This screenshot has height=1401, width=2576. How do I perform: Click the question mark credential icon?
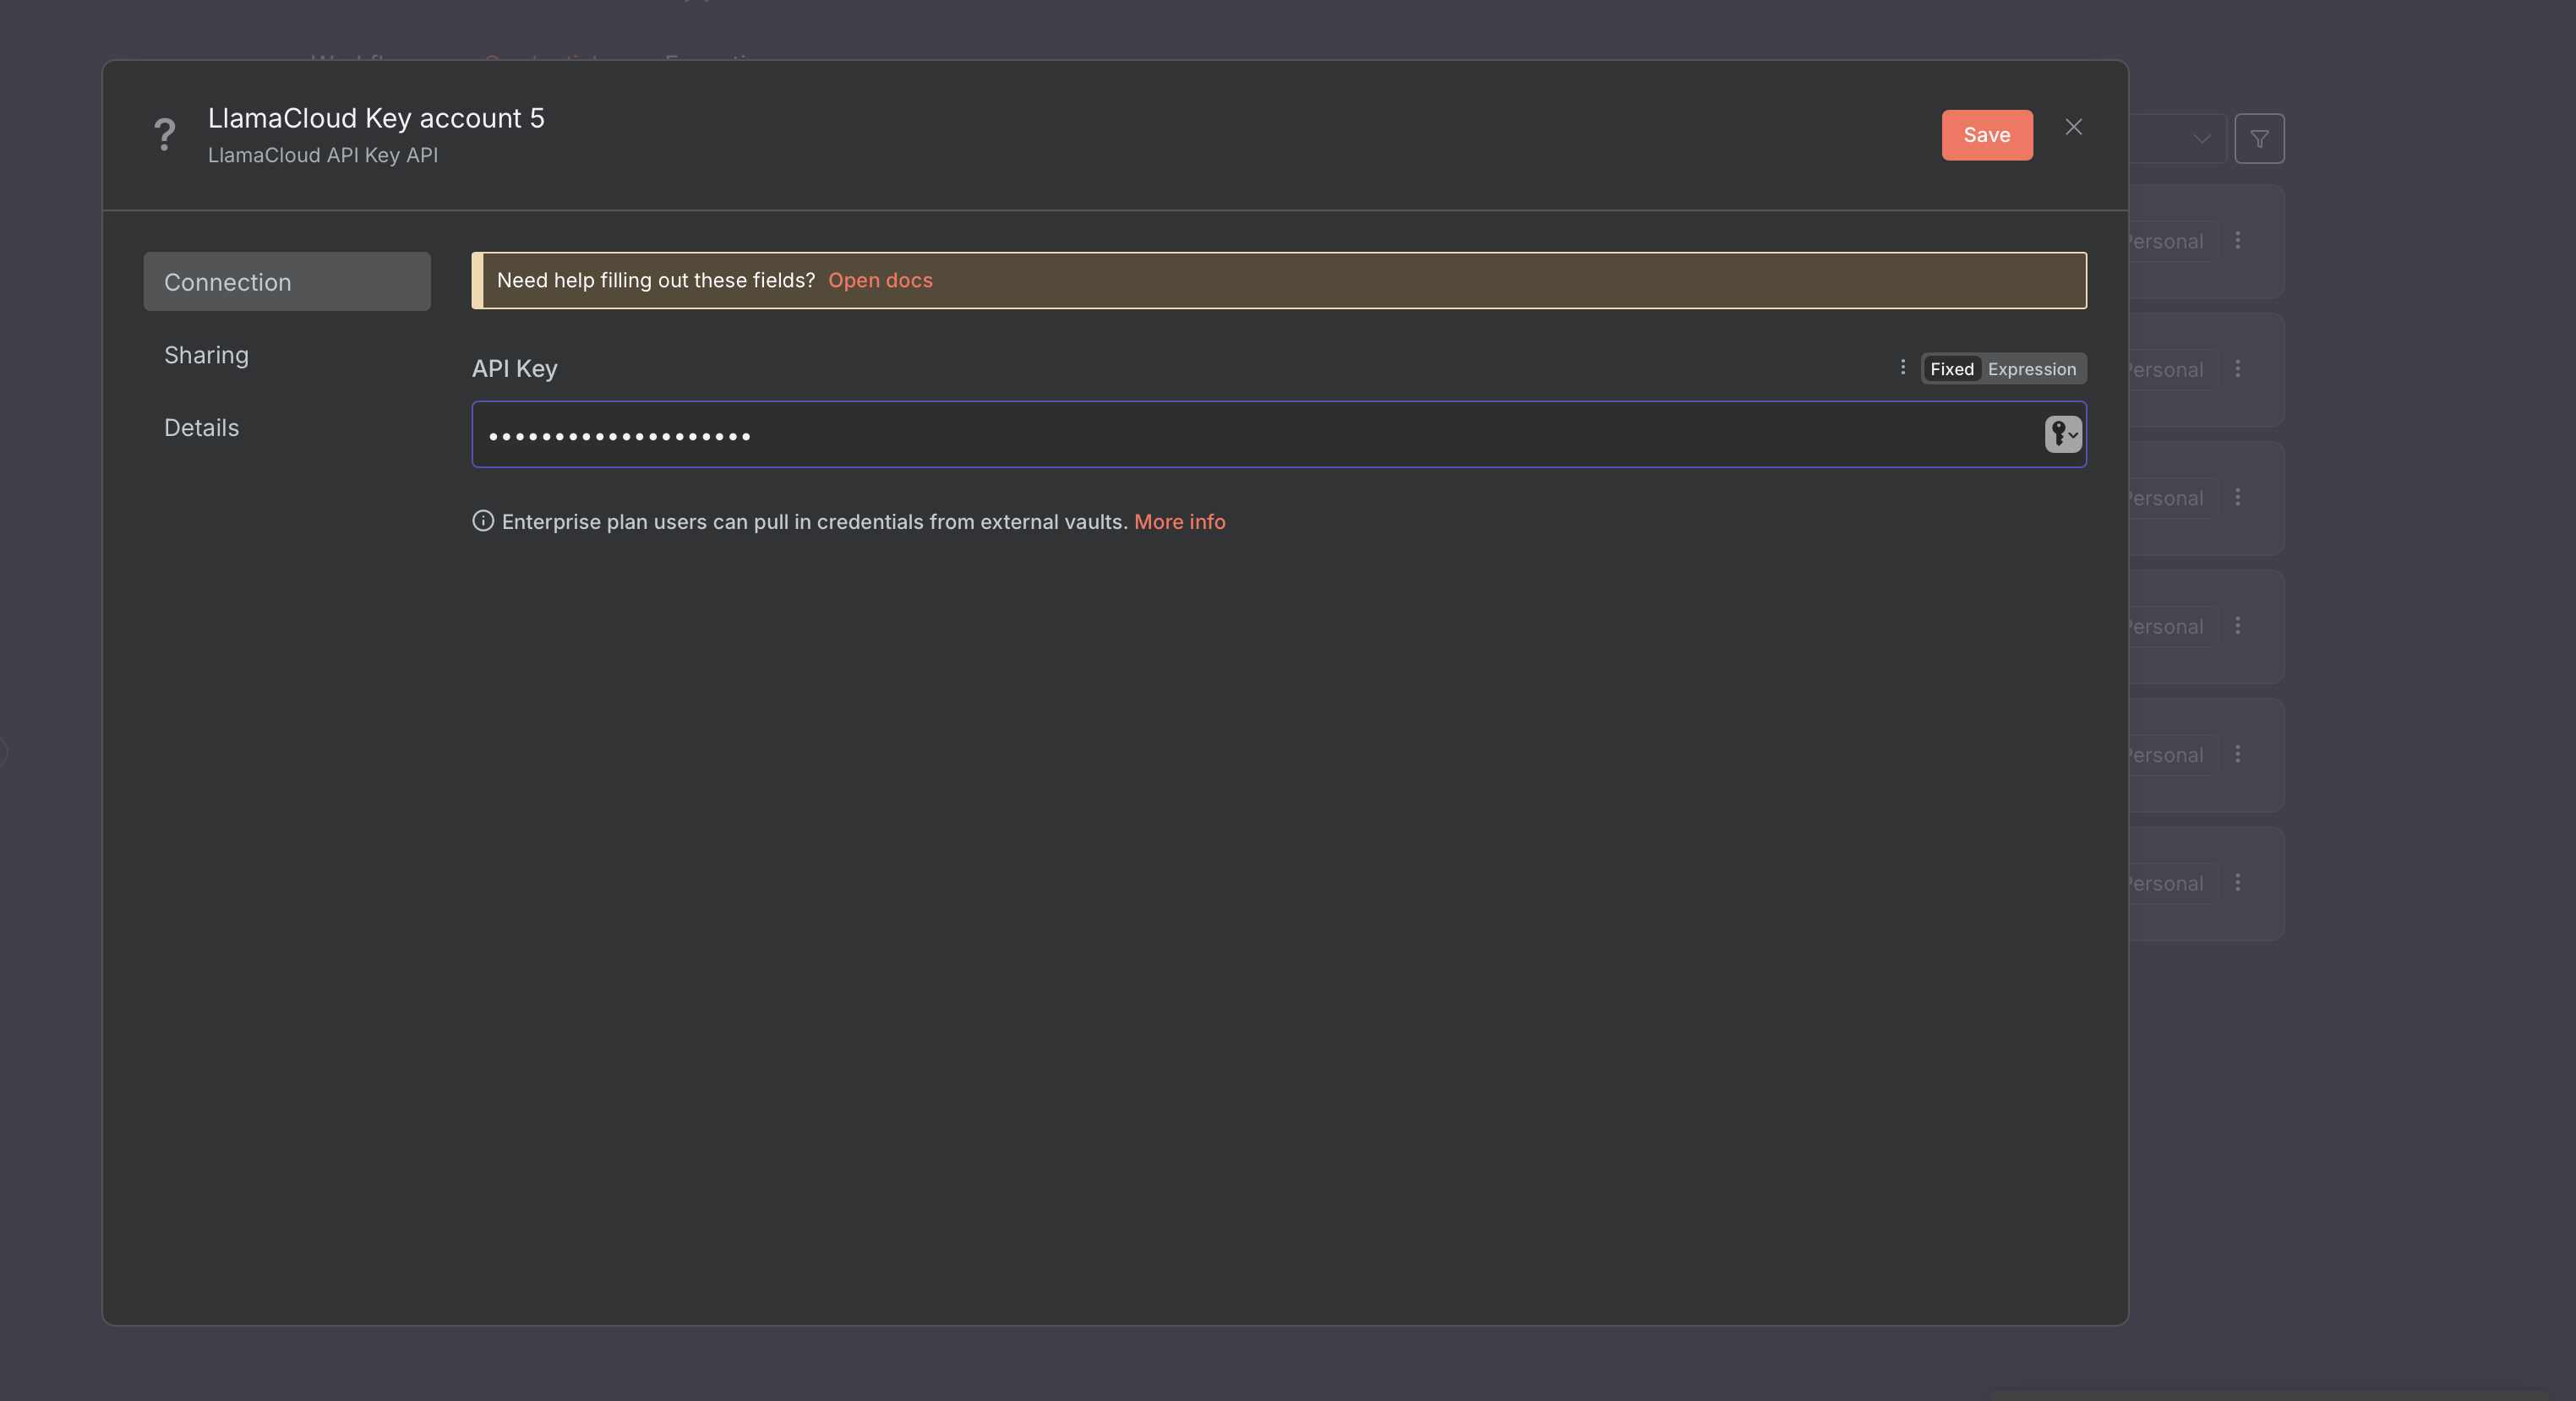pos(165,134)
